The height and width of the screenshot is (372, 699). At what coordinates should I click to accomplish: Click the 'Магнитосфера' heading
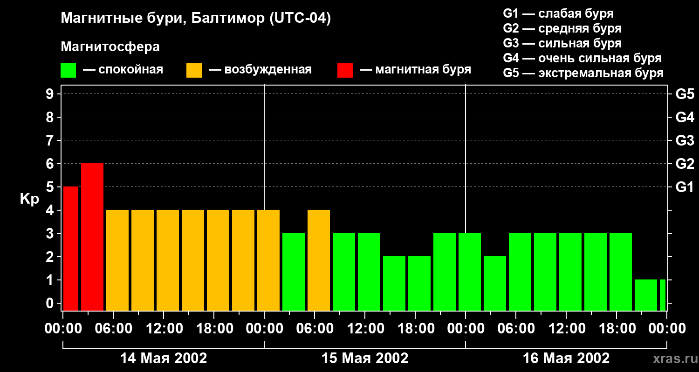pyautogui.click(x=110, y=47)
